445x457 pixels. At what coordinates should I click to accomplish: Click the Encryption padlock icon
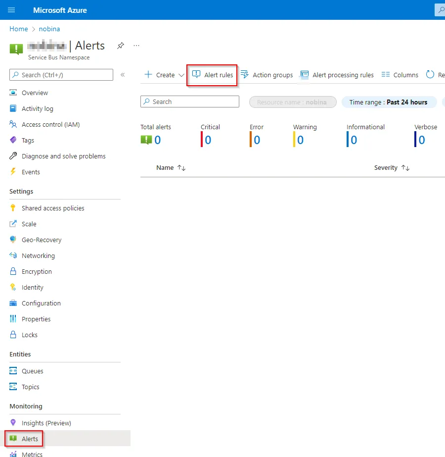click(x=13, y=271)
